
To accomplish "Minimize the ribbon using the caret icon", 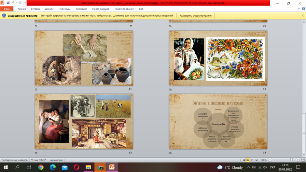I will tap(299, 9).
